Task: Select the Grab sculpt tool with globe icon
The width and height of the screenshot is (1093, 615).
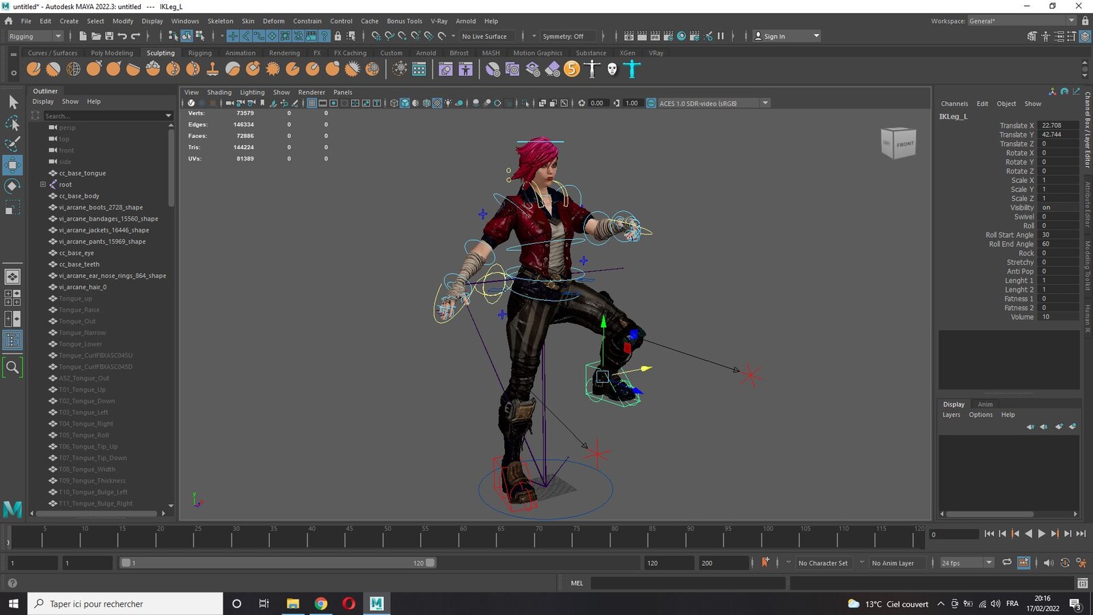Action: 74,68
